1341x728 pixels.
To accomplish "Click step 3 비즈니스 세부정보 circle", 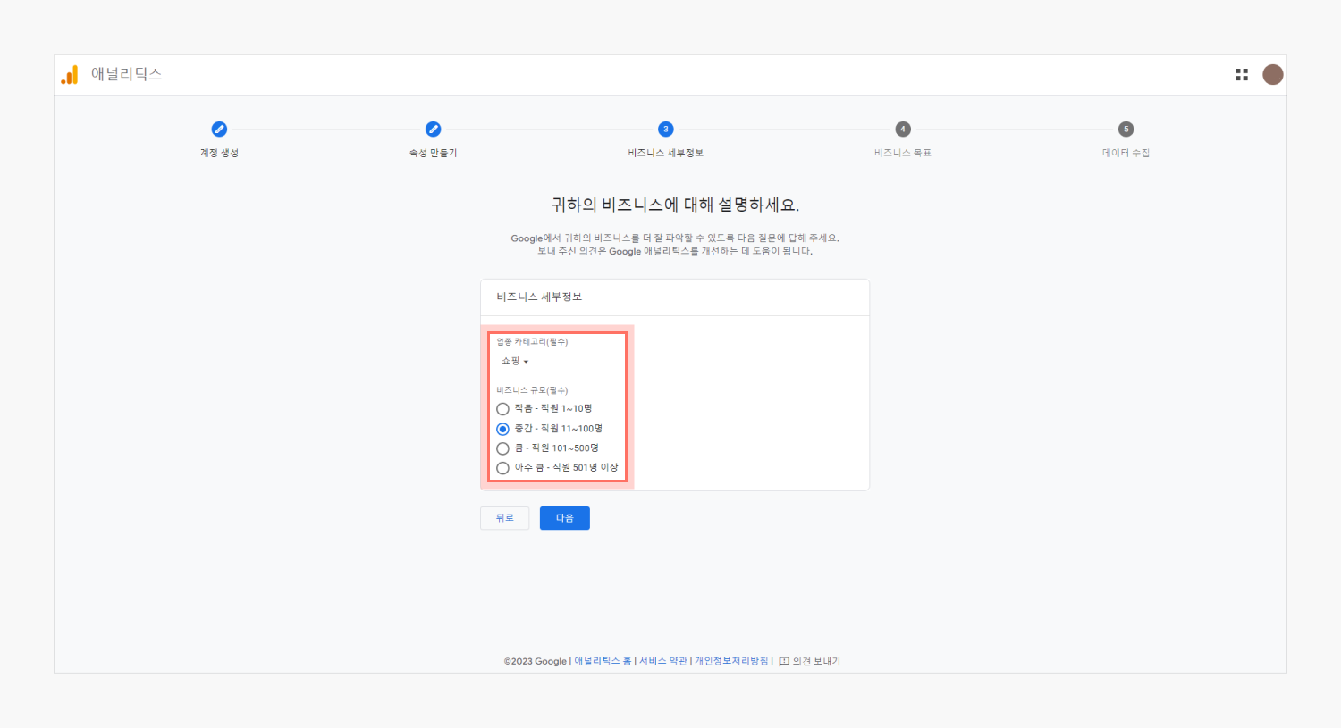I will [x=665, y=130].
